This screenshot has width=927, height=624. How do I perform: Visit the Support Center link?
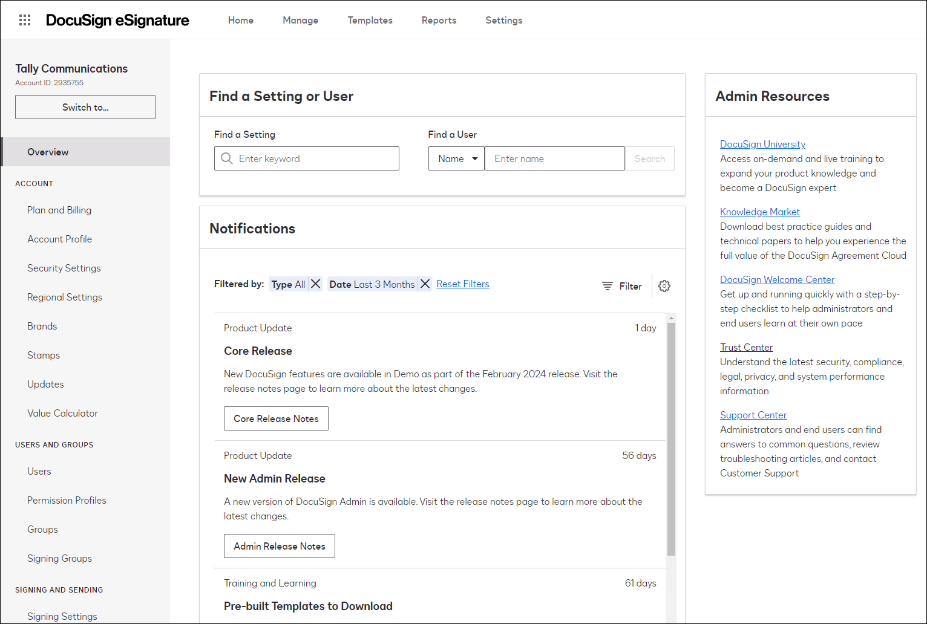pos(753,415)
